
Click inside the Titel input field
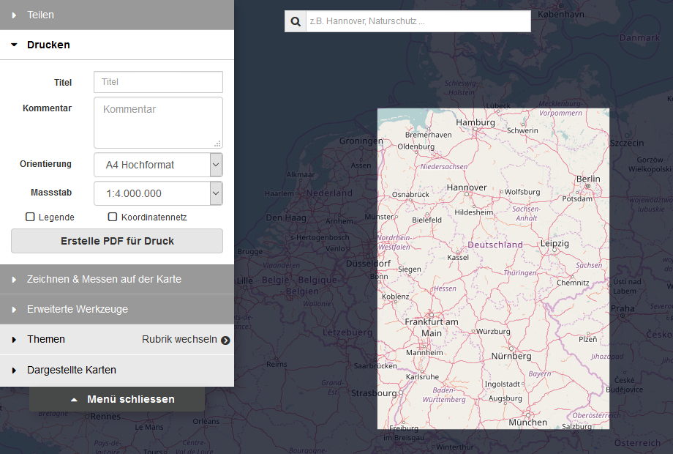pos(157,81)
